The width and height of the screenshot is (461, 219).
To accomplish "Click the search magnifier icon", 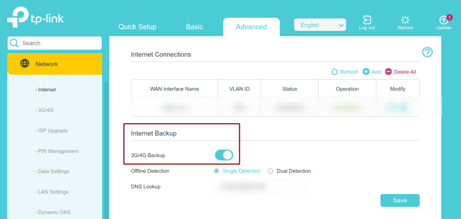I will pyautogui.click(x=14, y=43).
